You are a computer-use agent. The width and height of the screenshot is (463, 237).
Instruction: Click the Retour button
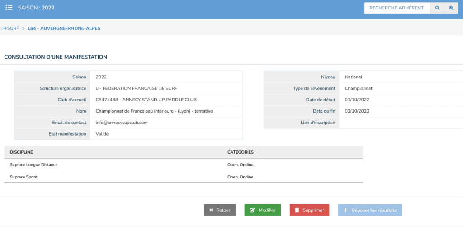click(x=220, y=210)
